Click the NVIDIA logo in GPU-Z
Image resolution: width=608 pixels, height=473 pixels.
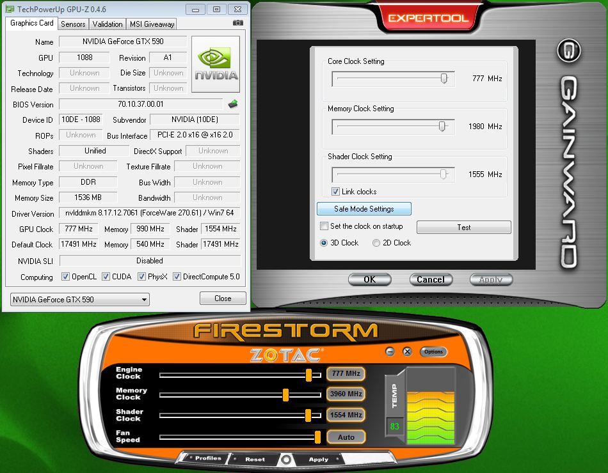(216, 64)
